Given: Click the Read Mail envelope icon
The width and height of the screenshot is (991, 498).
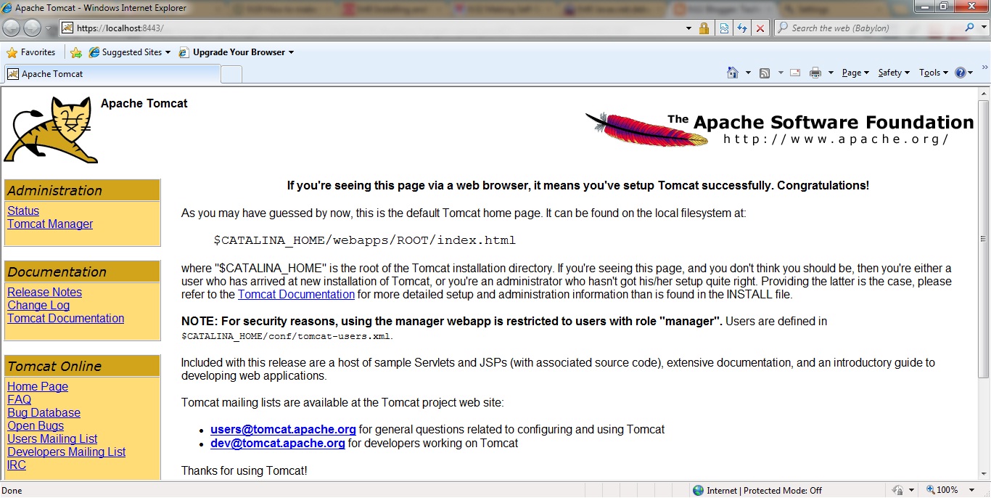Looking at the screenshot, I should pyautogui.click(x=795, y=73).
